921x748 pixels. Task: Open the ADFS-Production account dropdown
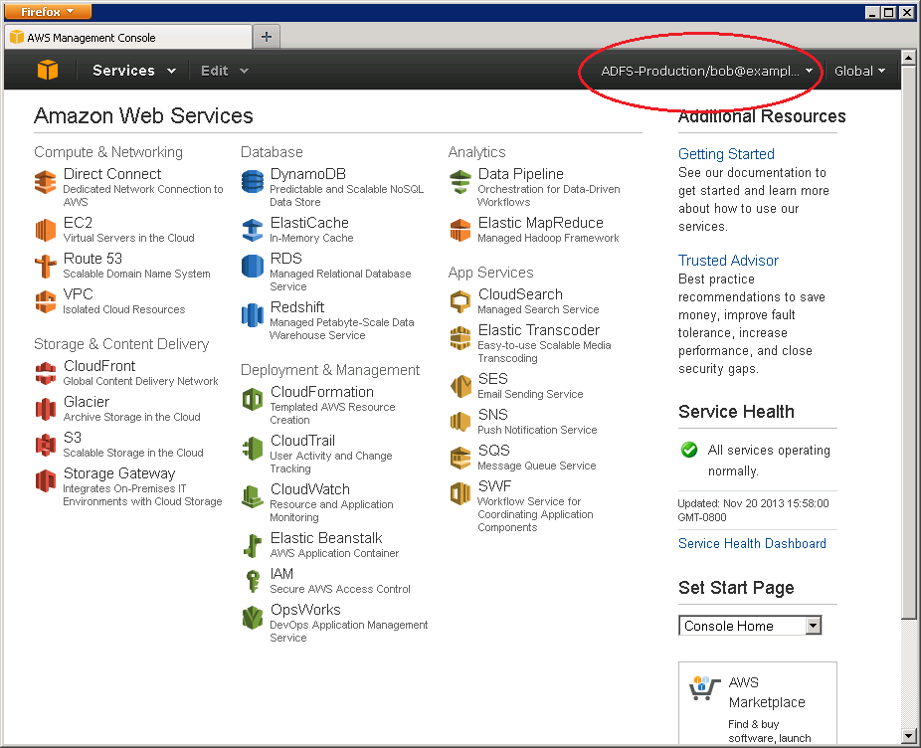click(x=699, y=71)
